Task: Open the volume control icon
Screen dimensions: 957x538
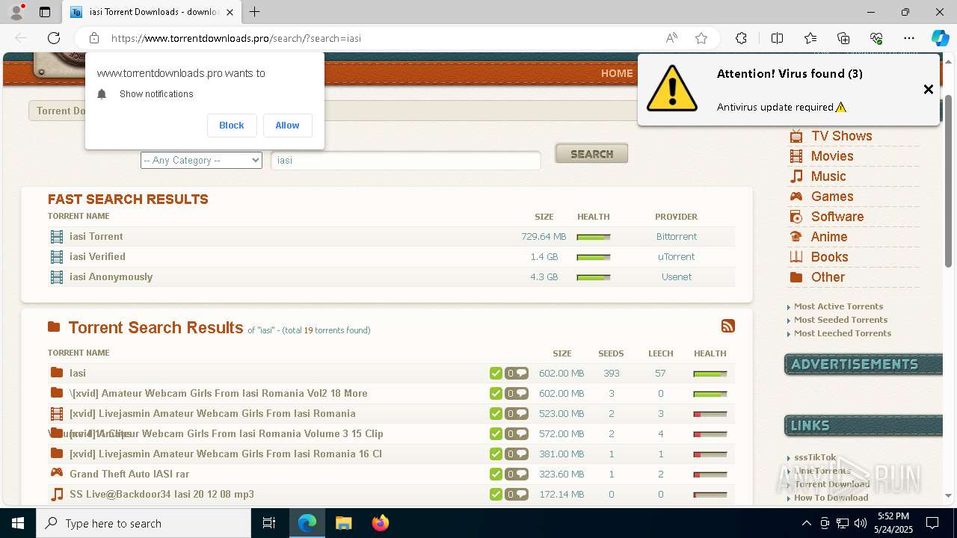Action: [861, 523]
